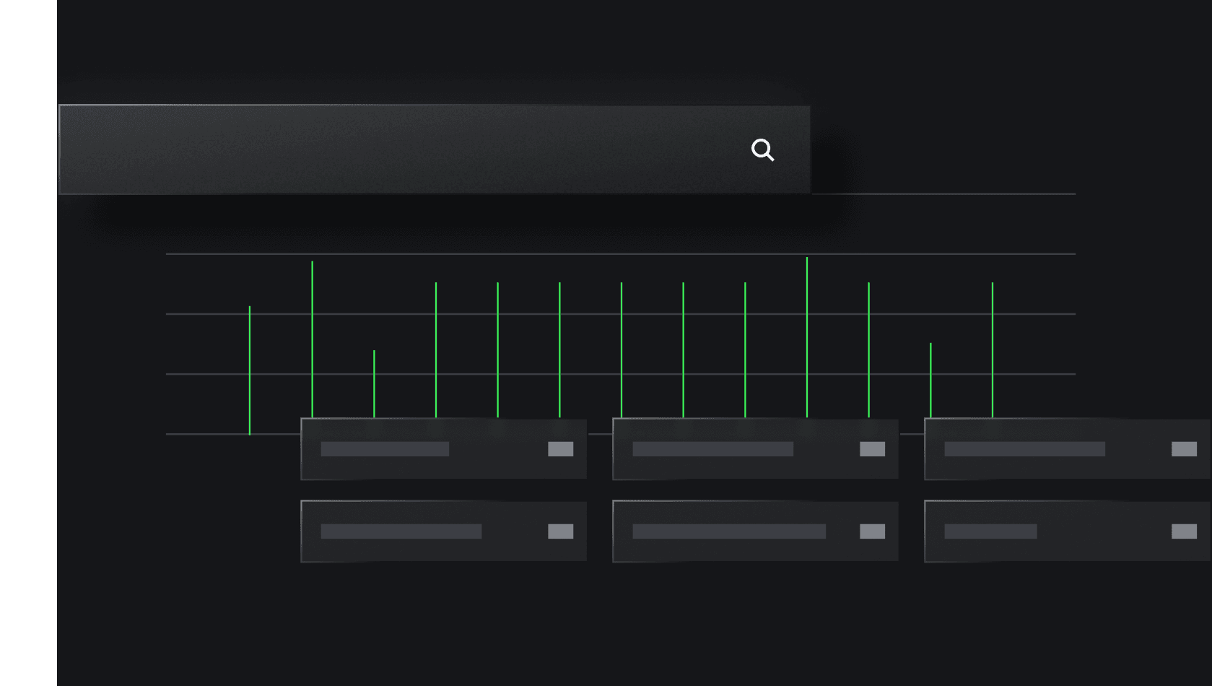Image resolution: width=1212 pixels, height=686 pixels.
Task: Select the card with the longest placeholder bar
Action: 755,531
